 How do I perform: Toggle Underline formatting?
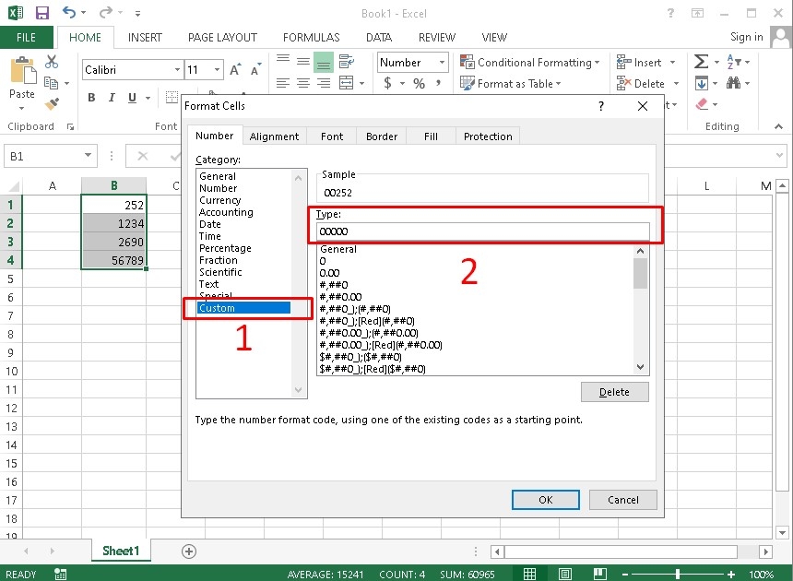point(132,98)
